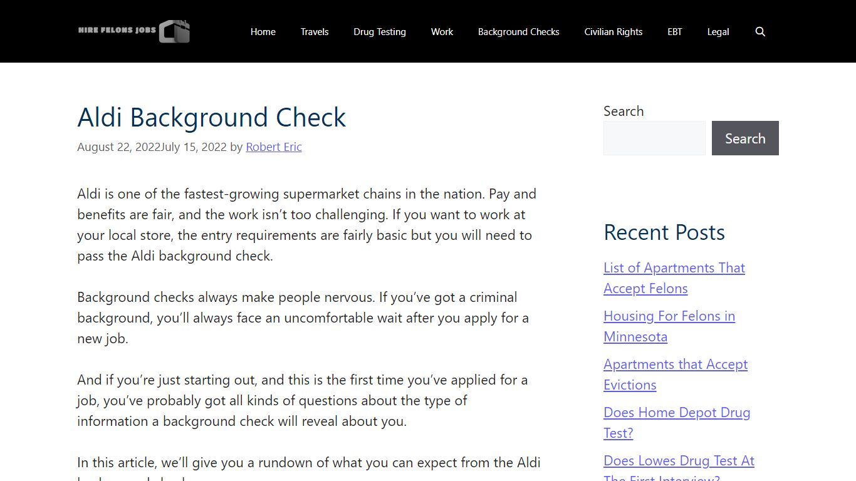The image size is (856, 481).
Task: Open the Travels menu item
Action: pyautogui.click(x=315, y=31)
